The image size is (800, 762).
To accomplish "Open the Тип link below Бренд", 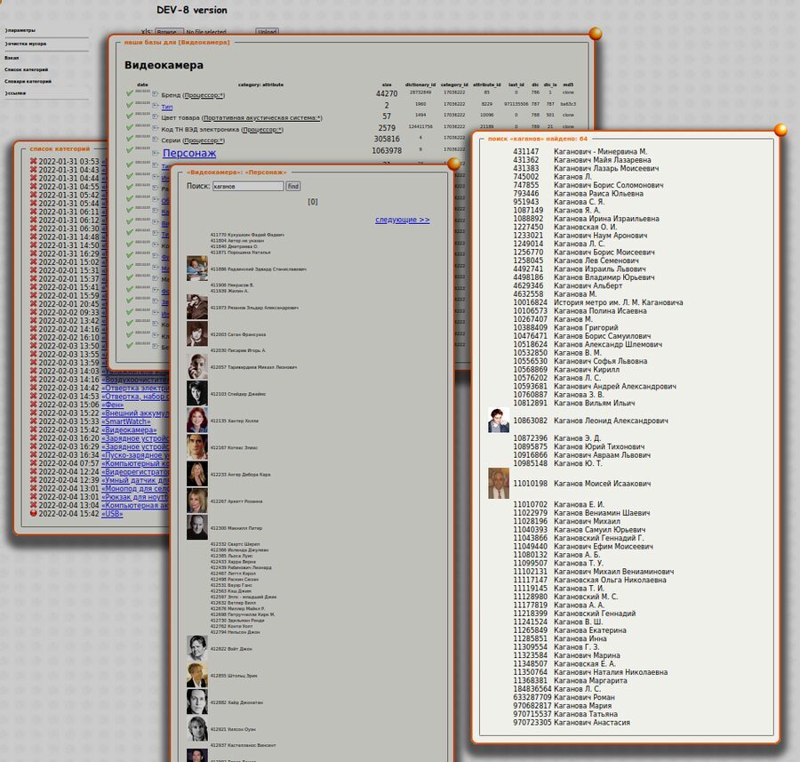I will [x=167, y=107].
